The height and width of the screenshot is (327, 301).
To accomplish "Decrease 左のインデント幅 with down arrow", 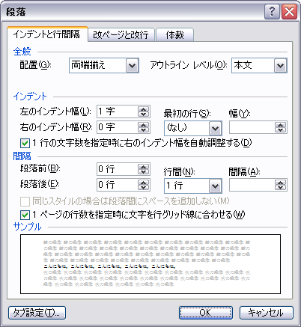I will tap(144, 114).
